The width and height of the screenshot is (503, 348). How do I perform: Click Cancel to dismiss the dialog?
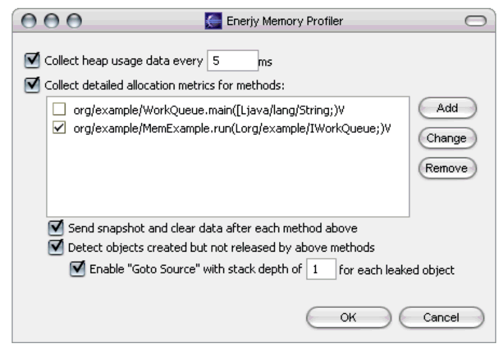click(x=441, y=317)
